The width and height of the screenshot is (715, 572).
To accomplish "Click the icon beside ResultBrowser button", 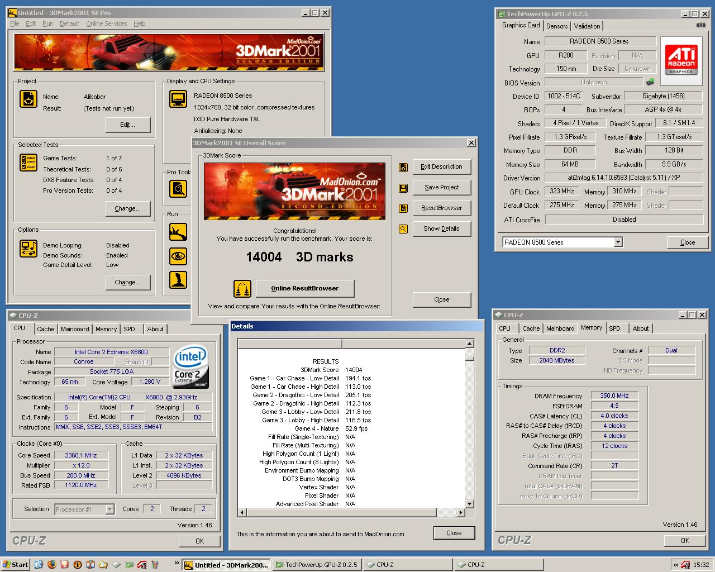I will [403, 208].
